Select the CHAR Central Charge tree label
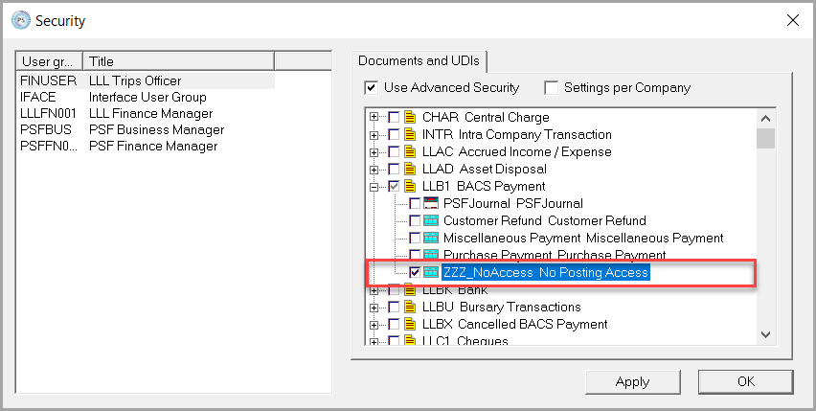 coord(486,118)
